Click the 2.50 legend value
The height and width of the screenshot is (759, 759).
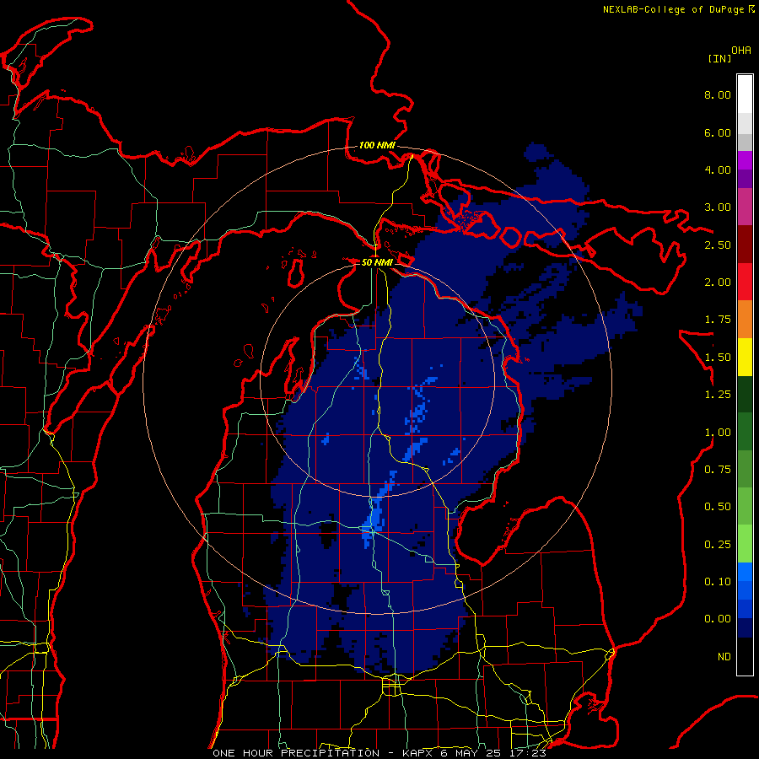click(718, 245)
